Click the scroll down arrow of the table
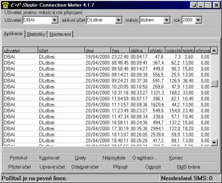This screenshot has height=183, width=222. pyautogui.click(x=214, y=143)
